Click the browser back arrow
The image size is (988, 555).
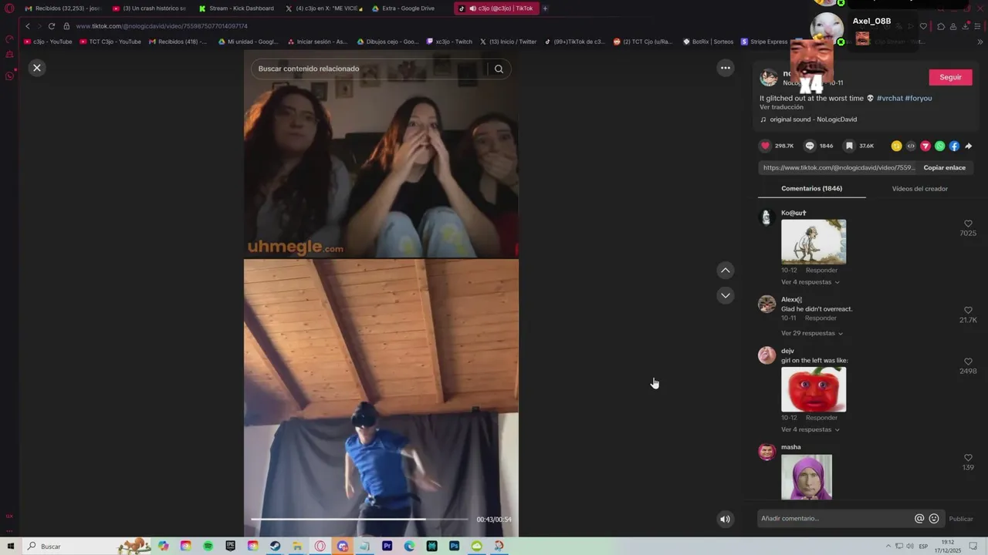tap(28, 26)
